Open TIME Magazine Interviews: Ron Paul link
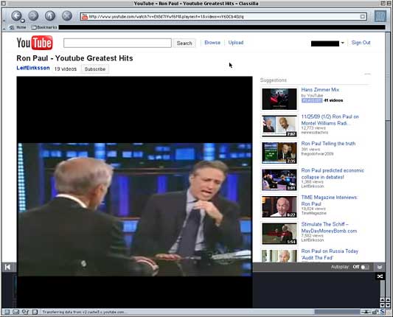 [330, 201]
